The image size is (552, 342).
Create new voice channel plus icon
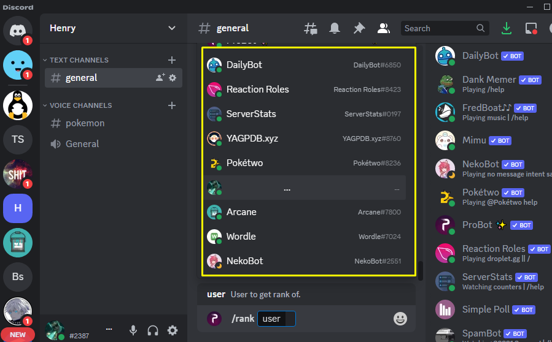coord(172,105)
